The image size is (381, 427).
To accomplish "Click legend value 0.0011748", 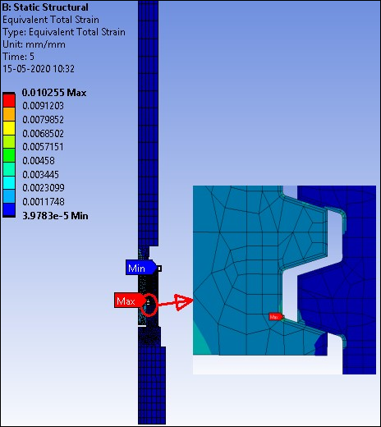I will (44, 202).
